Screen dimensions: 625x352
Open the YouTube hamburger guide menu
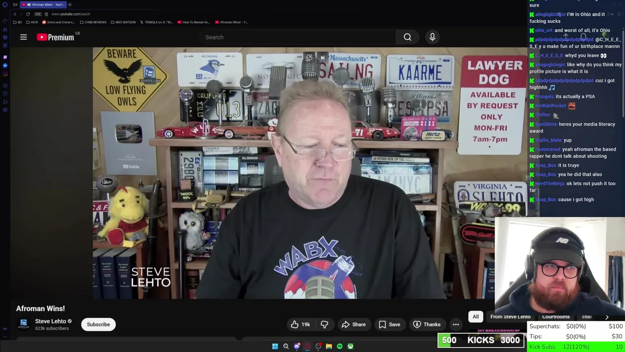[23, 37]
